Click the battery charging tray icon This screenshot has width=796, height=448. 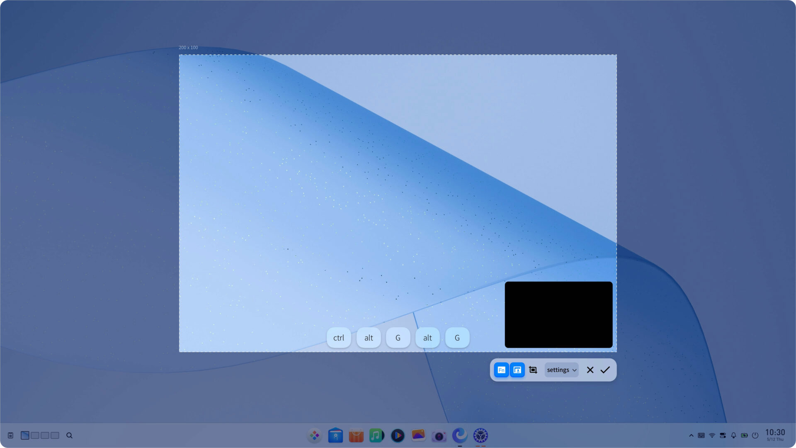click(744, 436)
